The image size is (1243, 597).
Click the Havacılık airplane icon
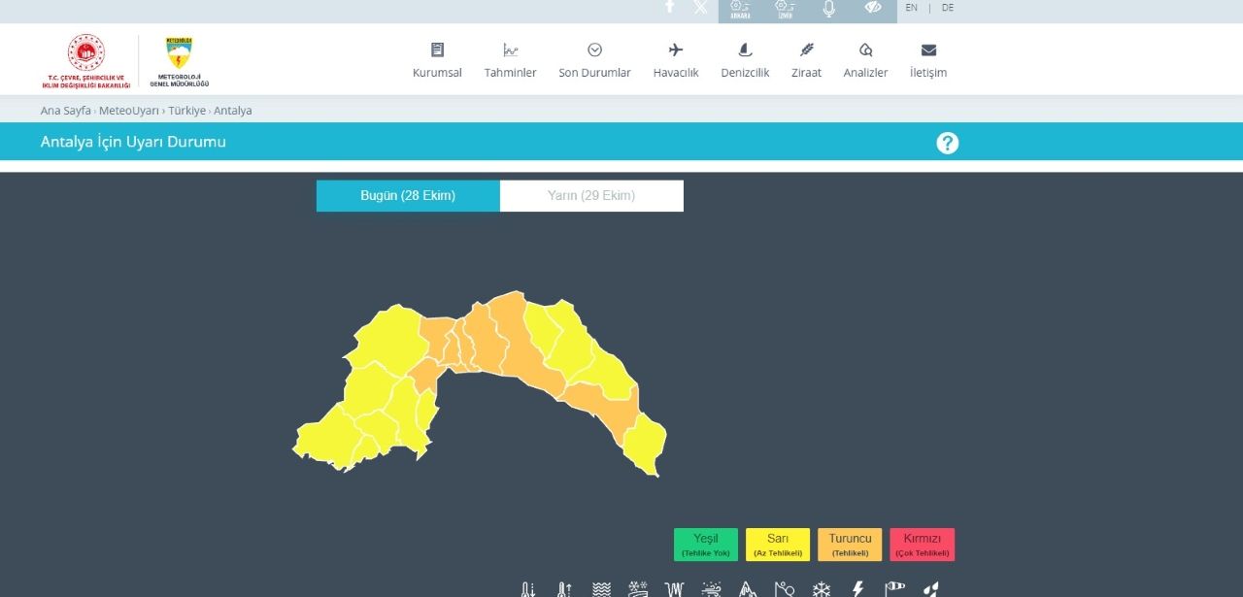(x=676, y=50)
